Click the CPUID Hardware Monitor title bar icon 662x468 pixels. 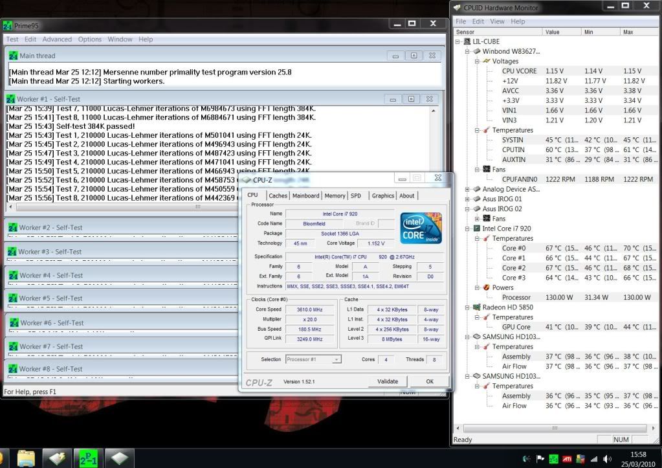[x=457, y=8]
